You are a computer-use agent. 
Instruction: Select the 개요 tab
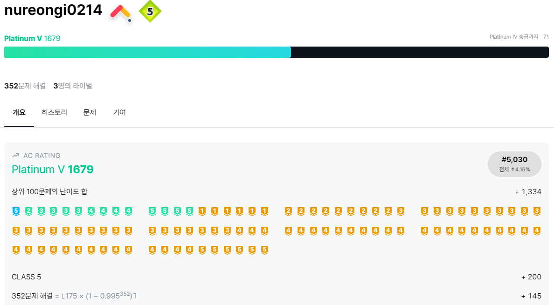pos(19,113)
